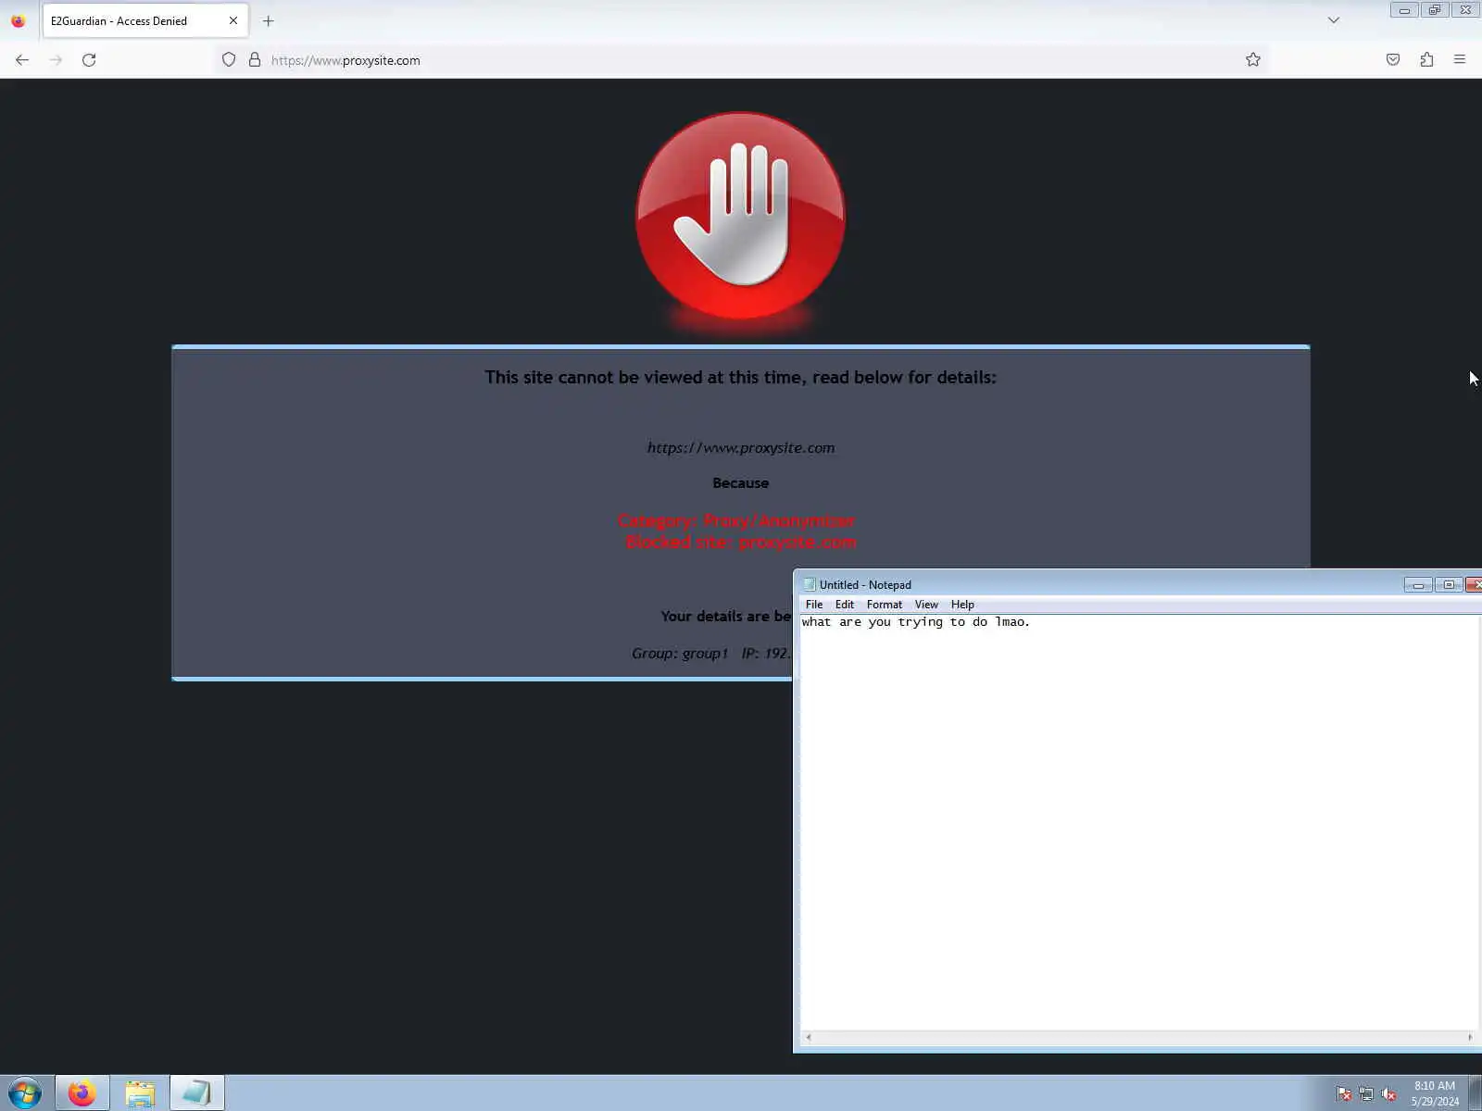Screen dimensions: 1482x1111
Task: Switch to Notepad taskbar button
Action: pyautogui.click(x=197, y=1093)
